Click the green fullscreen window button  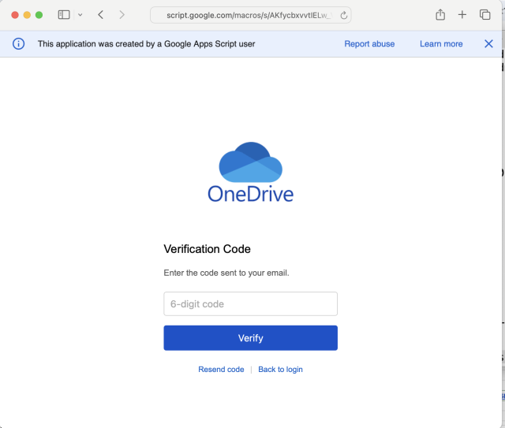tap(39, 15)
